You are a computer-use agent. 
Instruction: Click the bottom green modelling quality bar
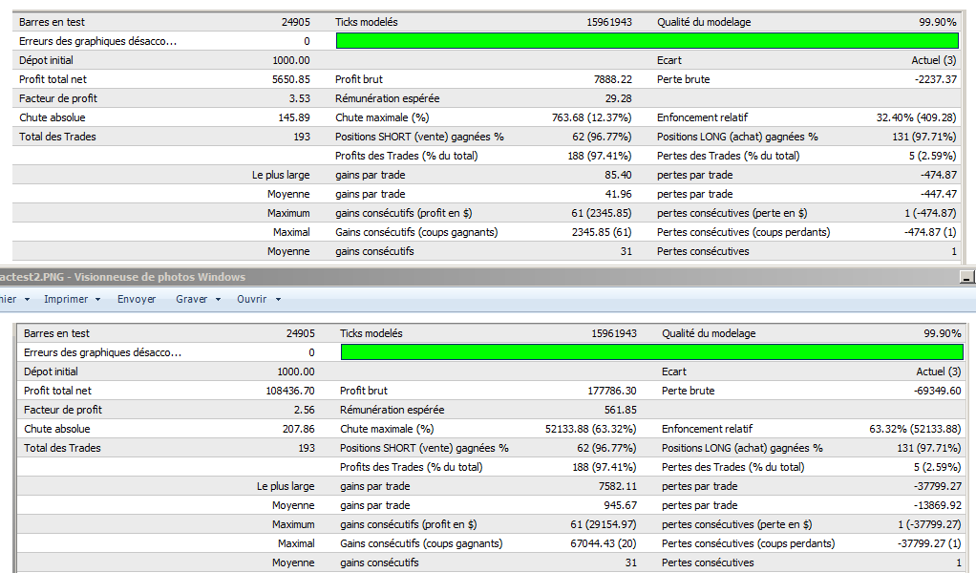(650, 352)
